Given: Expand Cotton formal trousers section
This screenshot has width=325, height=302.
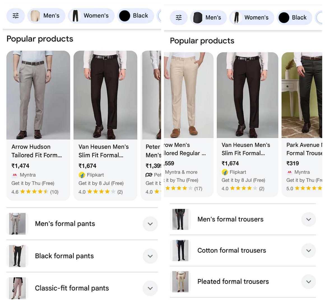Looking at the screenshot, I should click(309, 251).
